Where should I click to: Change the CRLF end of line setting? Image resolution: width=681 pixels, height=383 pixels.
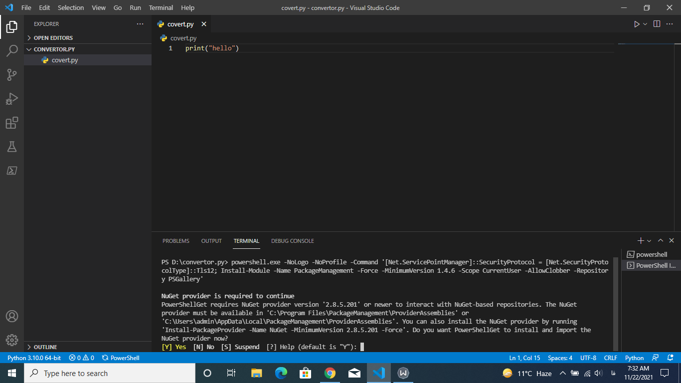[610, 358]
